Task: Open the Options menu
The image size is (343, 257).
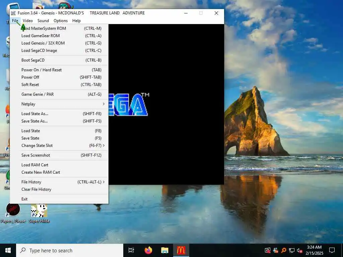Action: click(x=61, y=21)
